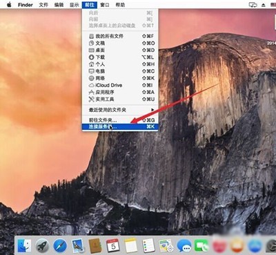Click the display mirroring status icon

253,5
